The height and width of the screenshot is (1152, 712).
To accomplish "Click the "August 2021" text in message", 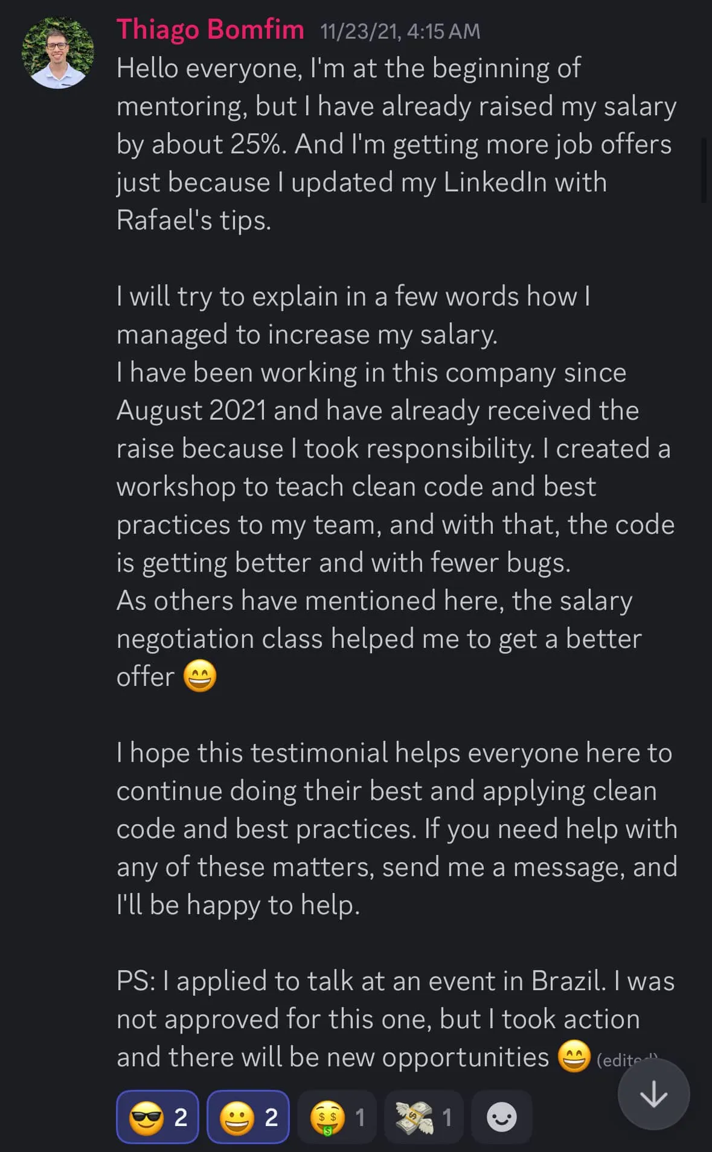I will click(191, 411).
